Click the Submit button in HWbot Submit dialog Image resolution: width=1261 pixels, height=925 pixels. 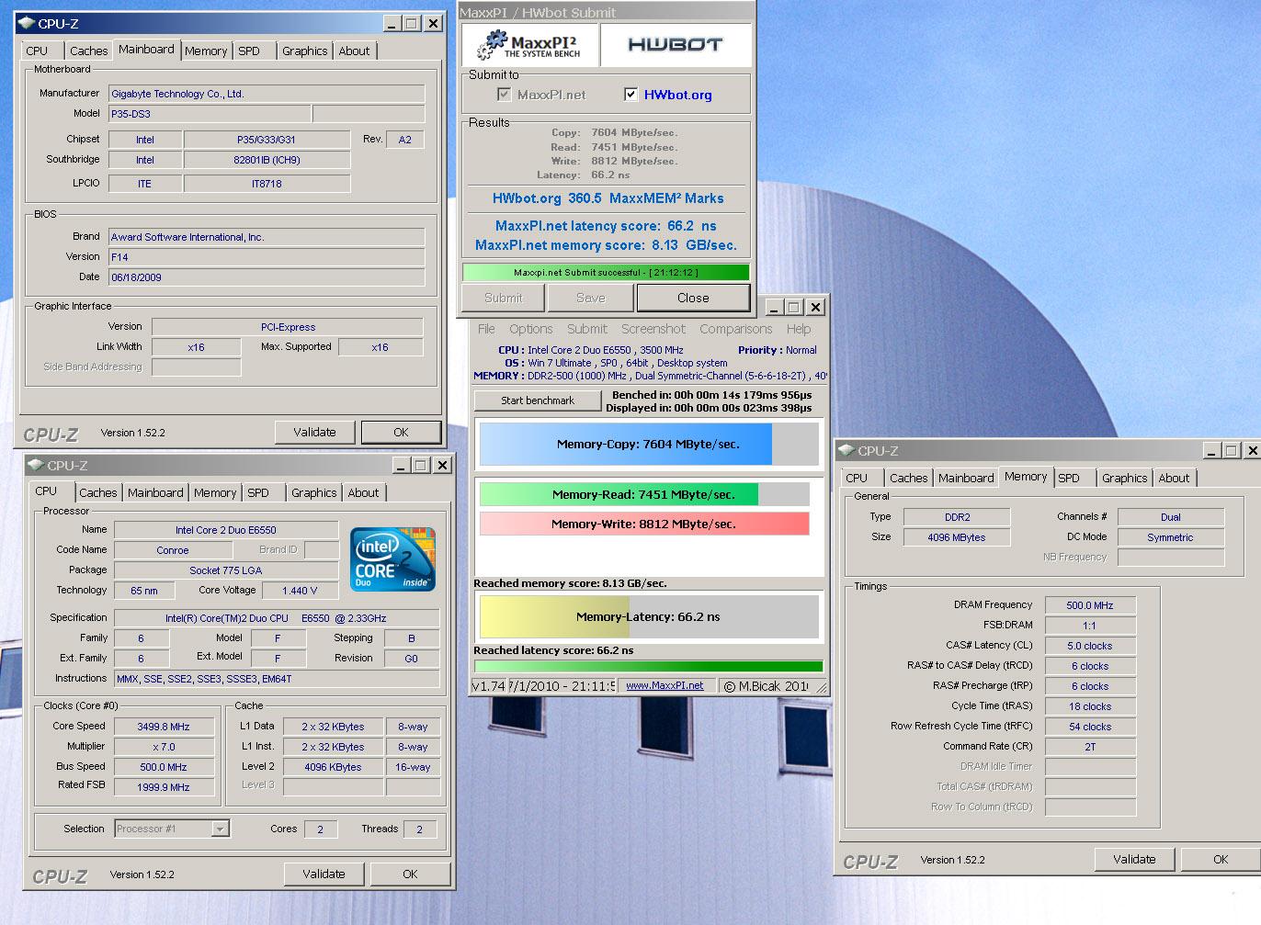(503, 298)
